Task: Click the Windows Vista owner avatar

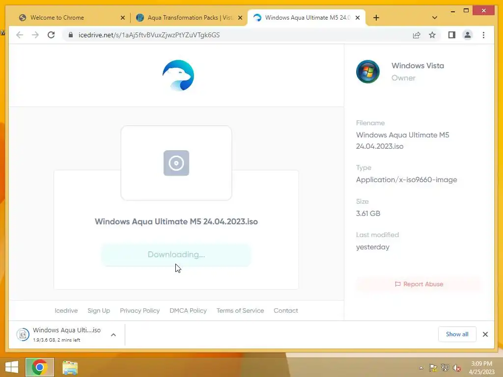Action: coord(367,72)
